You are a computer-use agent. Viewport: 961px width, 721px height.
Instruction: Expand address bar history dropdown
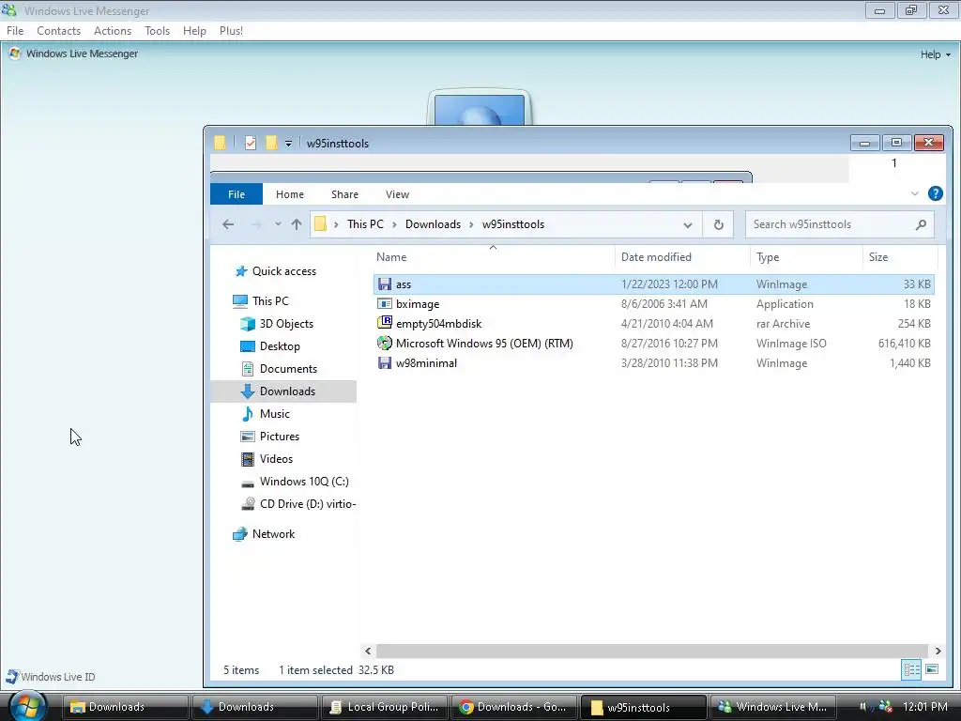(688, 225)
